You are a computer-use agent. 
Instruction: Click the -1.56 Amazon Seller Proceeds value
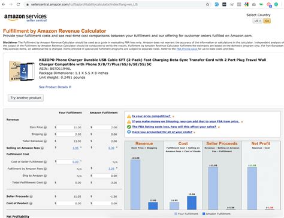pos(113,196)
